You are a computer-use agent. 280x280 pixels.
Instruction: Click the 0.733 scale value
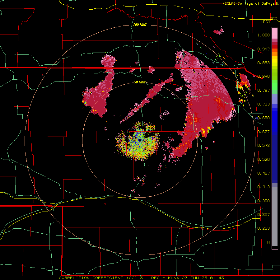(264, 104)
